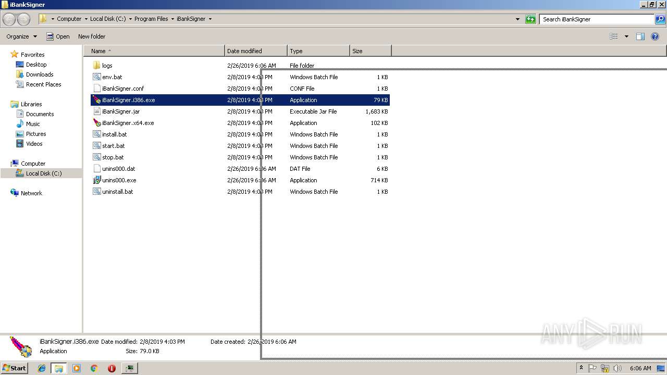This screenshot has width=667, height=375.
Task: Open the Action Center flag icon
Action: [x=593, y=368]
